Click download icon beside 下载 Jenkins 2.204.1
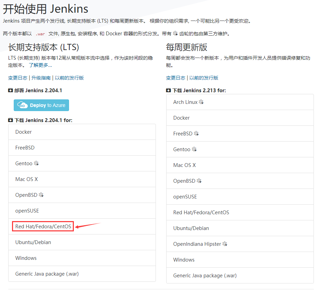 tap(10, 120)
